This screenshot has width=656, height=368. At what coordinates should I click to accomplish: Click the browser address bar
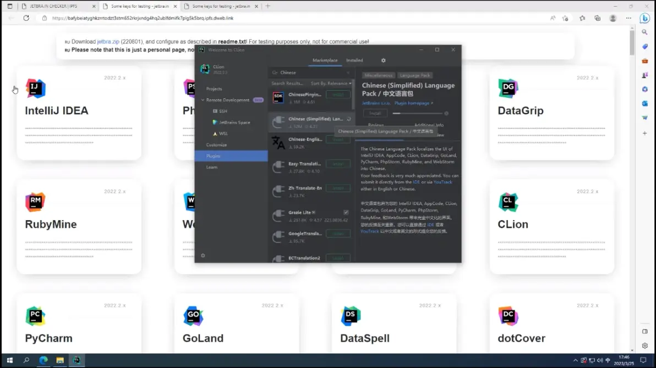[x=293, y=18]
